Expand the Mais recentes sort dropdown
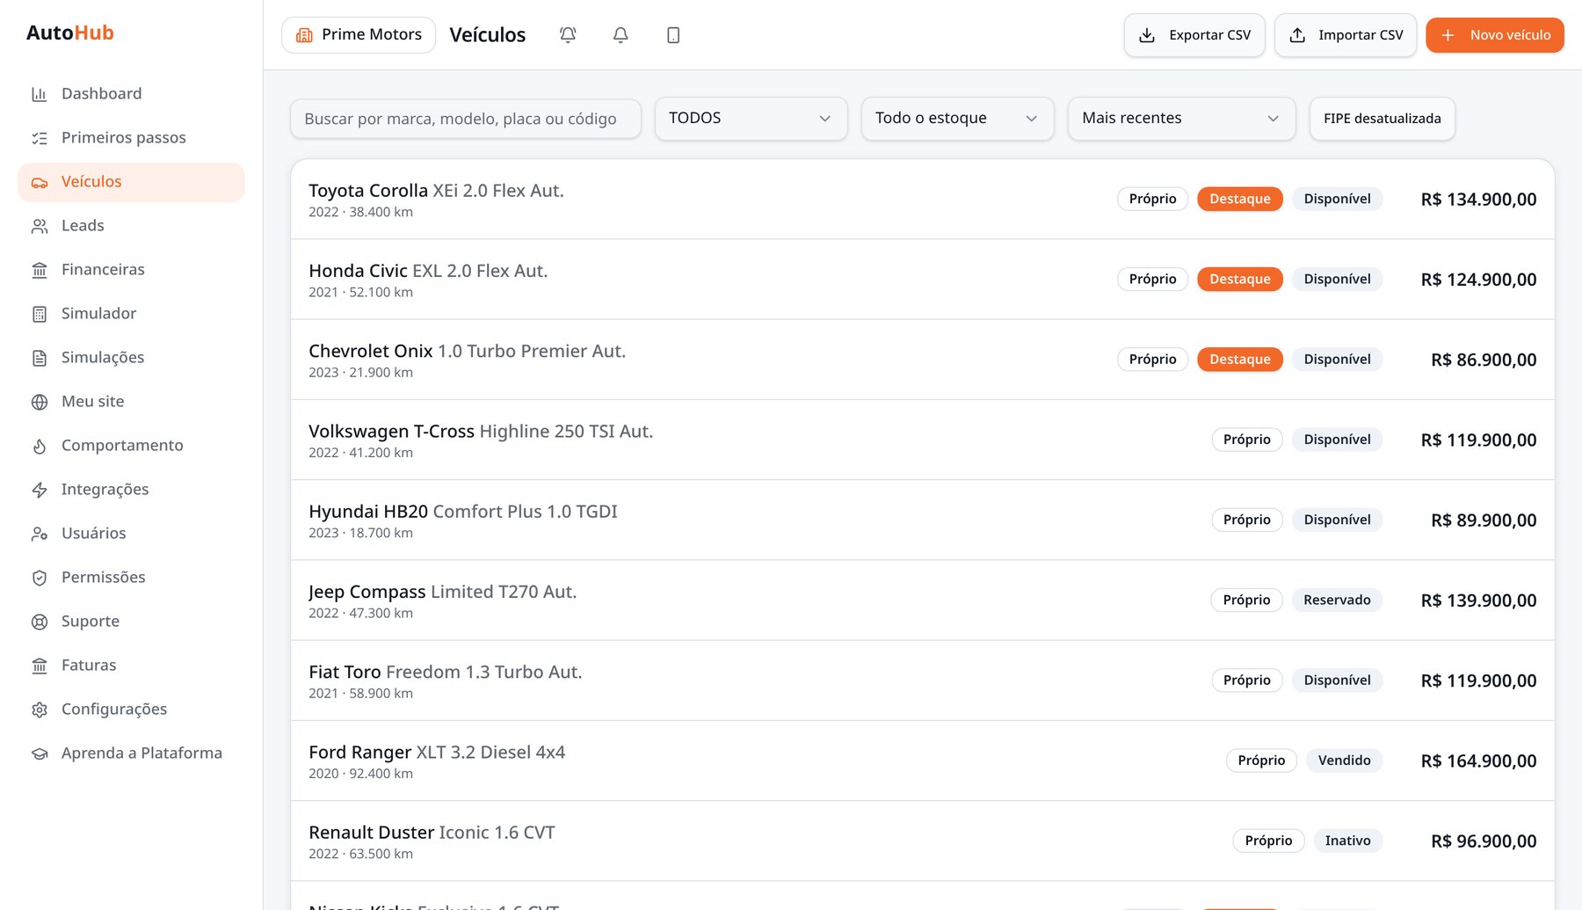1582x910 pixels. pyautogui.click(x=1181, y=119)
